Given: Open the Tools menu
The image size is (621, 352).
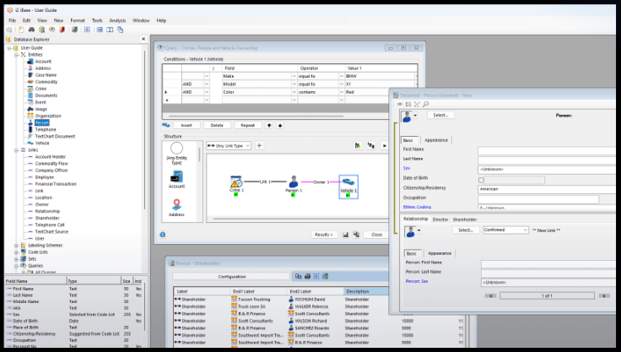Looking at the screenshot, I should 97,20.
